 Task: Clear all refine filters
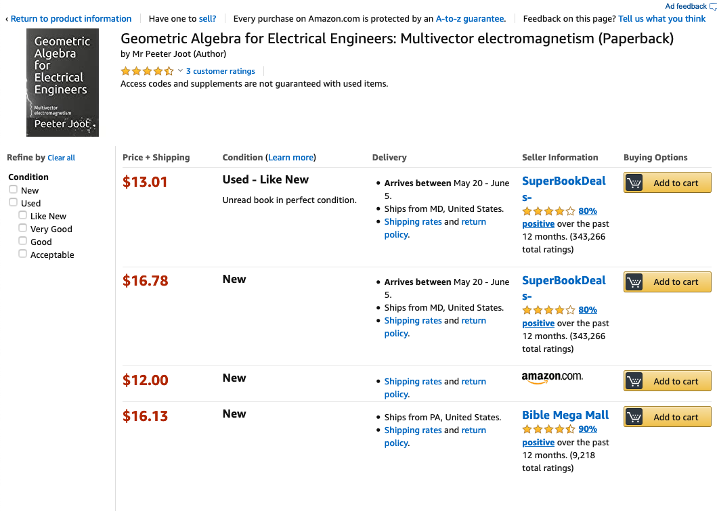pos(62,158)
